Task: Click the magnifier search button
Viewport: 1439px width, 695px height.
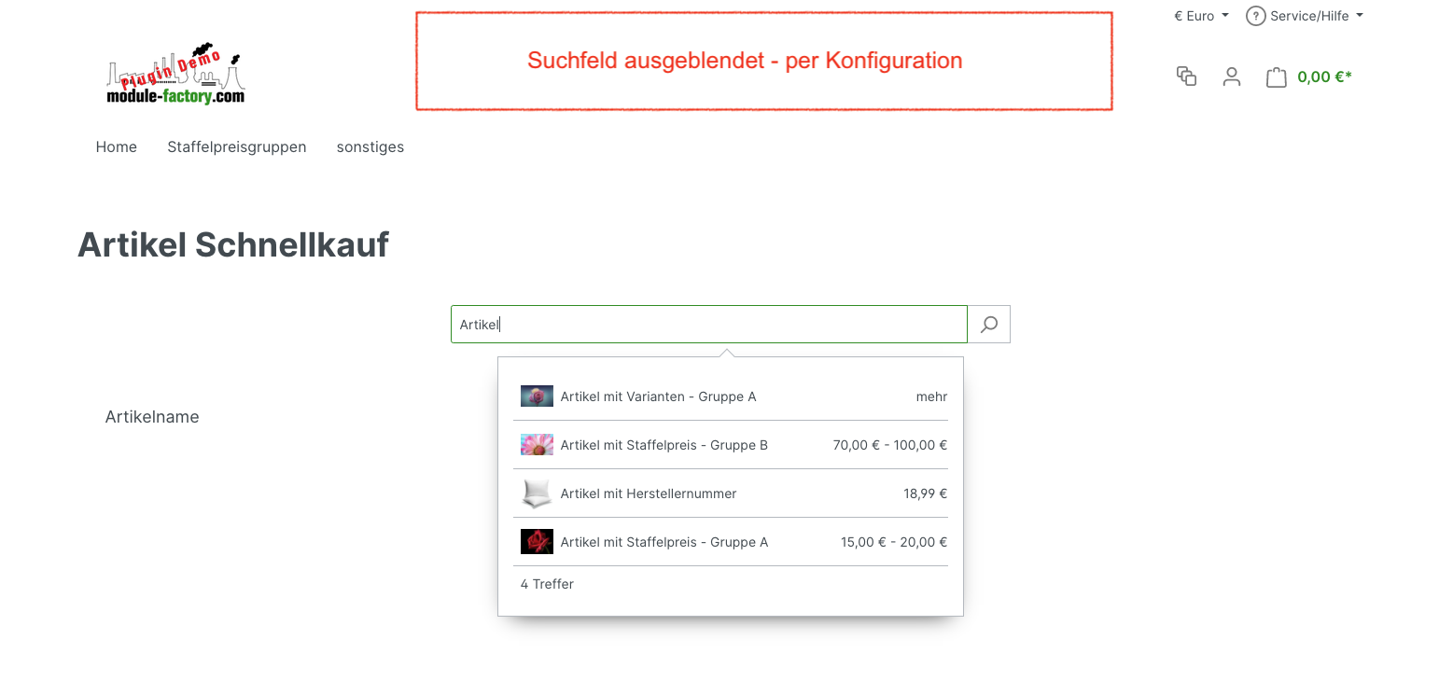Action: click(x=989, y=325)
